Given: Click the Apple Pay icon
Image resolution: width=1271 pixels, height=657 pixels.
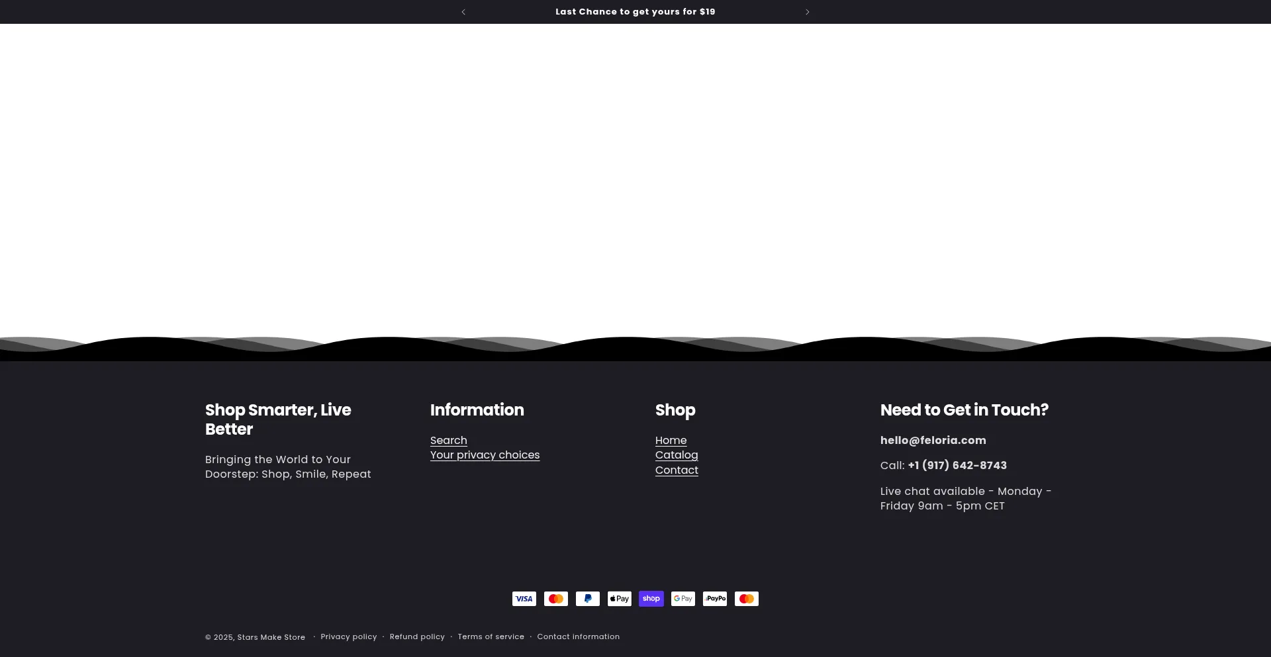Looking at the screenshot, I should click(x=619, y=598).
